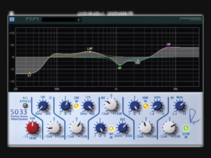Click the white LF gain knob

click(x=54, y=128)
